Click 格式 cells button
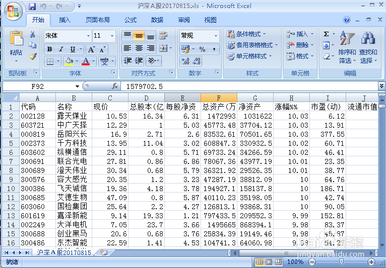The width and height of the screenshot is (386, 268). (300, 56)
